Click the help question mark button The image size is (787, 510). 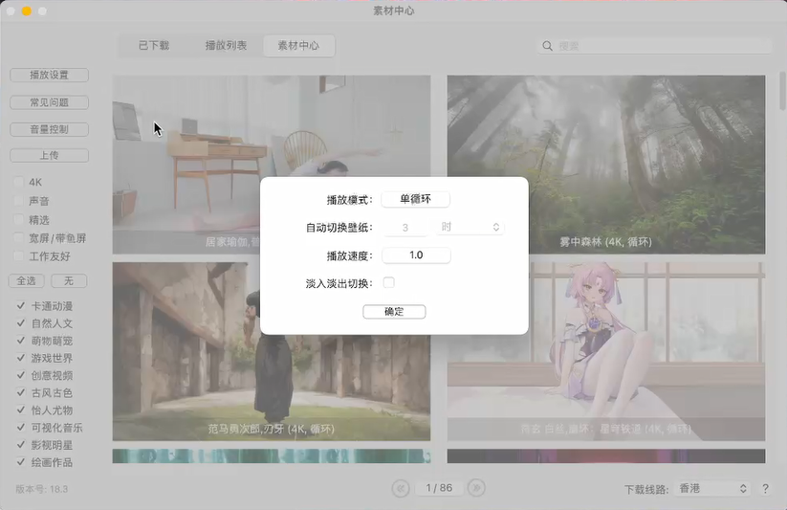(765, 489)
